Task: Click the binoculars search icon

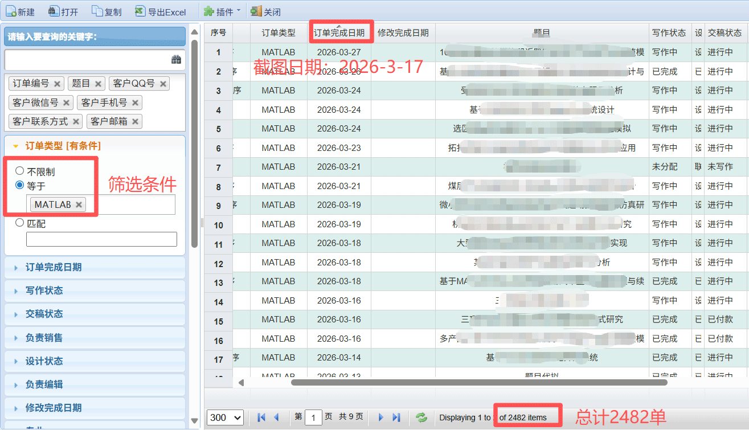Action: coord(176,59)
